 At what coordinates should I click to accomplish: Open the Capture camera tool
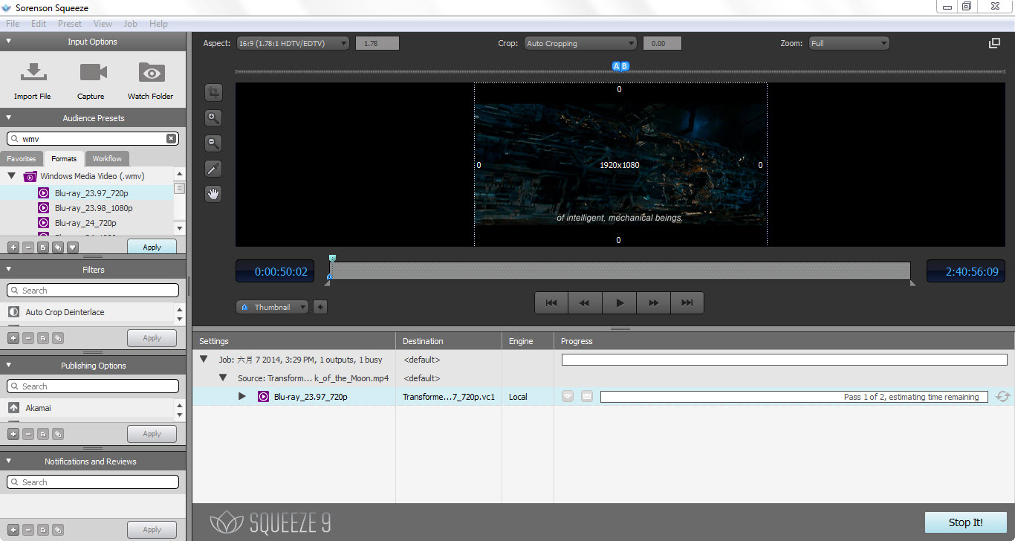click(93, 72)
